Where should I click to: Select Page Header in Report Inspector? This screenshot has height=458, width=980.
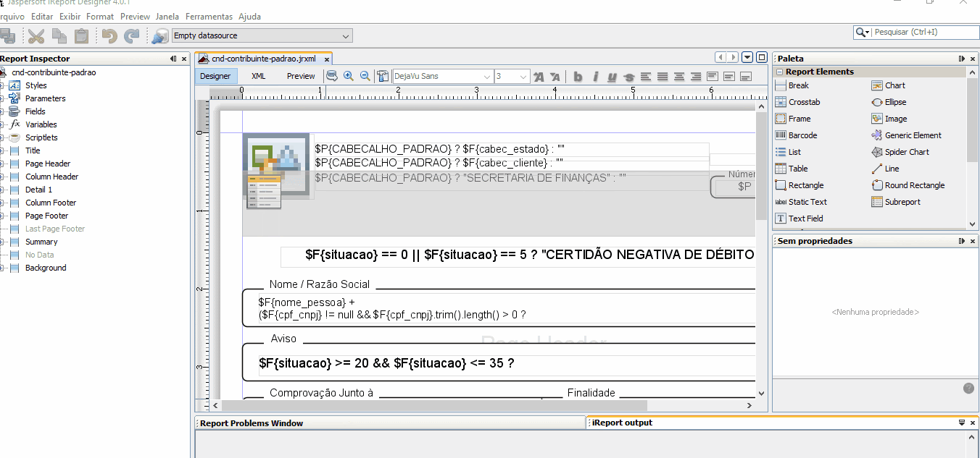pos(48,164)
